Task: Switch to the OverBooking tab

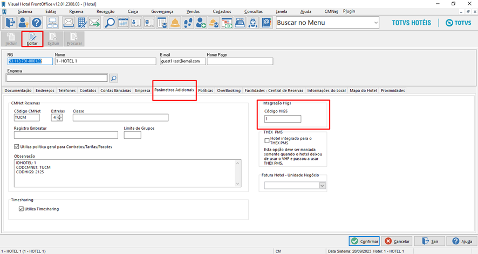Action: (x=229, y=90)
